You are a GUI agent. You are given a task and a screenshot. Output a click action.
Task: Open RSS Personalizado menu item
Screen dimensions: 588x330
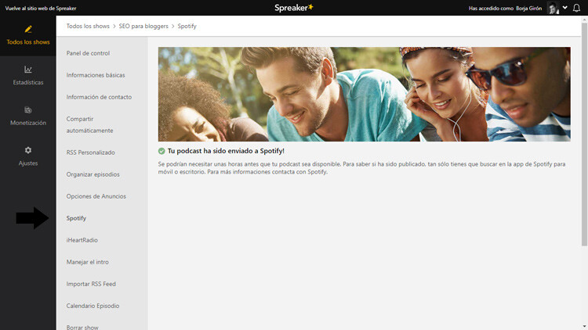click(90, 152)
